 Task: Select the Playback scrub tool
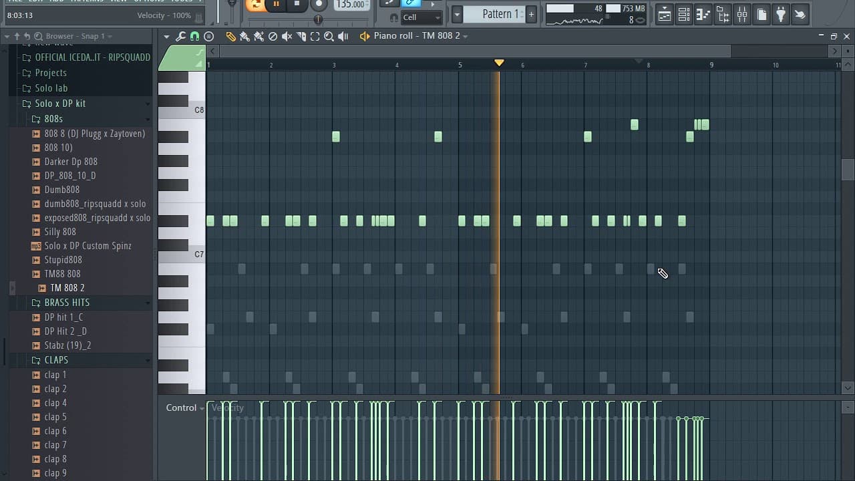pyautogui.click(x=343, y=36)
